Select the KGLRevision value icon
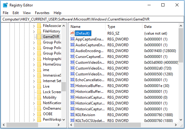The height and width of the screenshot is (129, 185). 72,115
